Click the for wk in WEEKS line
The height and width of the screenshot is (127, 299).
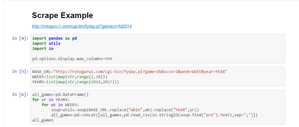click(x=60, y=105)
